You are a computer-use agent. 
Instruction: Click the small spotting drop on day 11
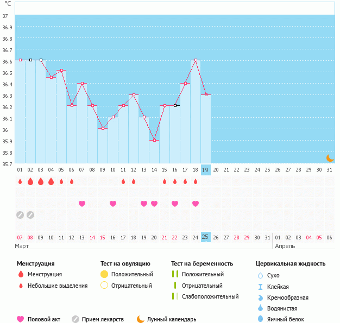pos(123,181)
